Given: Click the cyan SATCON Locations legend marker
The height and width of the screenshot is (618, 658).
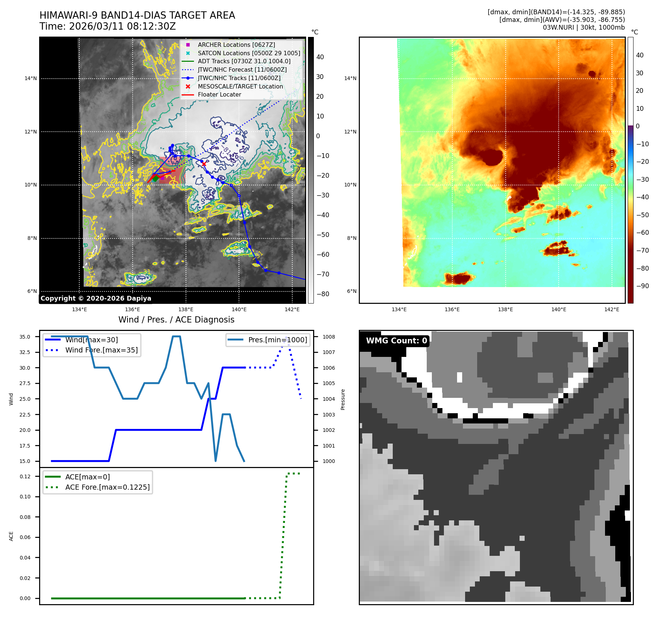Looking at the screenshot, I should [188, 53].
